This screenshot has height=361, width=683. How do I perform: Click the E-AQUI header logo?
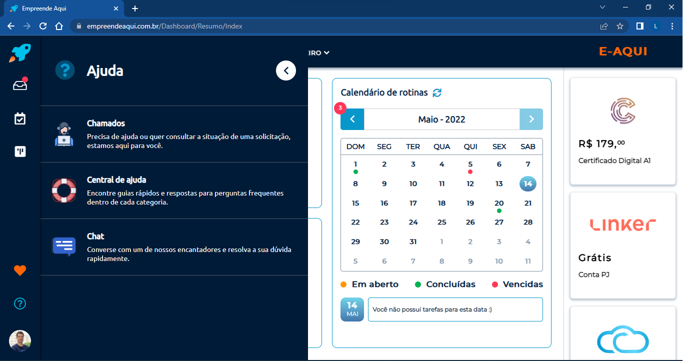[x=623, y=51]
